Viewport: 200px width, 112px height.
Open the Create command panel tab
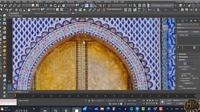tap(178, 21)
